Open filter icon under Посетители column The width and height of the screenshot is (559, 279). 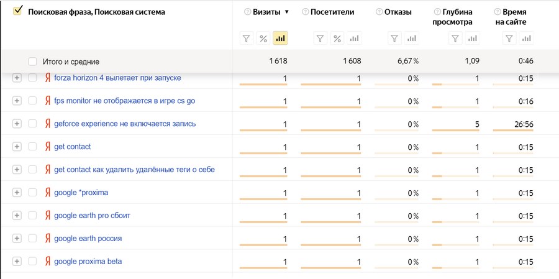pos(320,38)
